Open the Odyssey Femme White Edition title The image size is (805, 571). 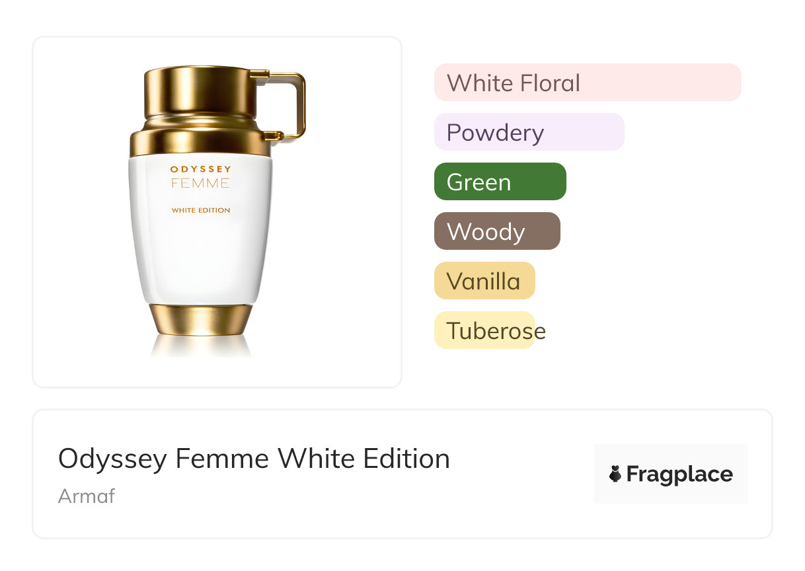point(254,459)
